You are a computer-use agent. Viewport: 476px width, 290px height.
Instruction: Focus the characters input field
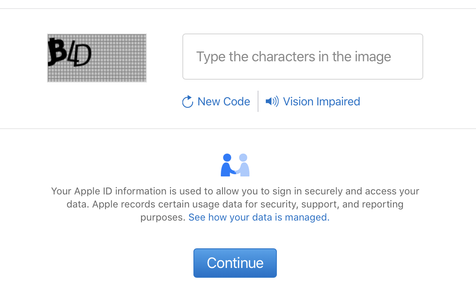(x=303, y=57)
